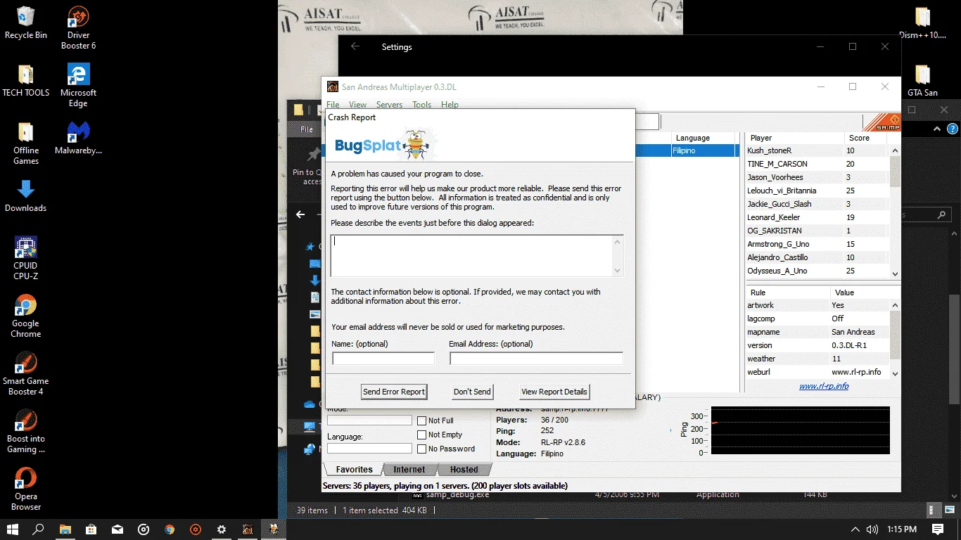
Task: Open the TECH TOOLS folder icon
Action: coord(26,79)
